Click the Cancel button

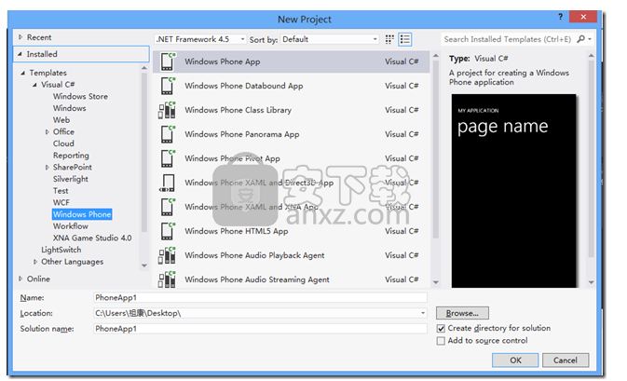[x=565, y=361]
